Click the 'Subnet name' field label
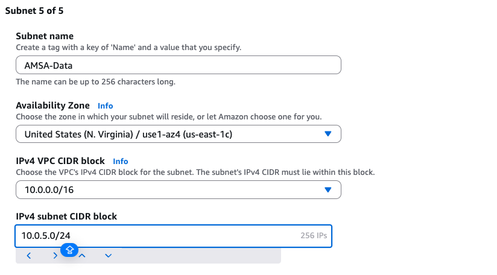The height and width of the screenshot is (275, 497). click(45, 36)
